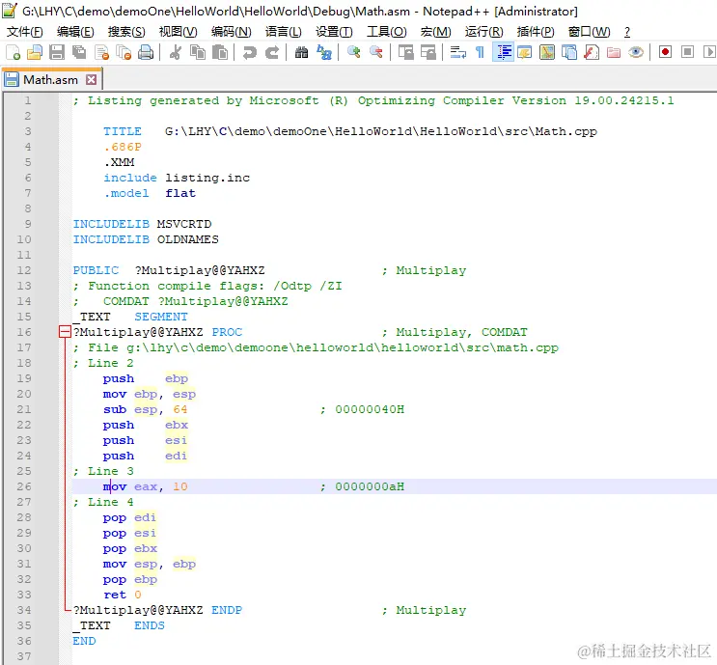Click 'INCLUDELIB OLDNAMES' on line 10
The height and width of the screenshot is (665, 717).
tap(146, 239)
